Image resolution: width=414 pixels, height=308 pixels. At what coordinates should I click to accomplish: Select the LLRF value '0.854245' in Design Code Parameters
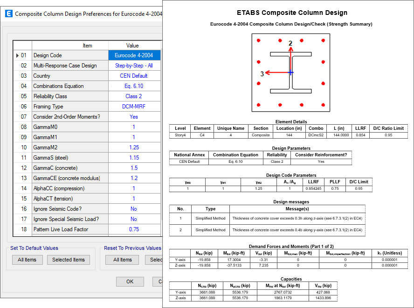point(313,188)
